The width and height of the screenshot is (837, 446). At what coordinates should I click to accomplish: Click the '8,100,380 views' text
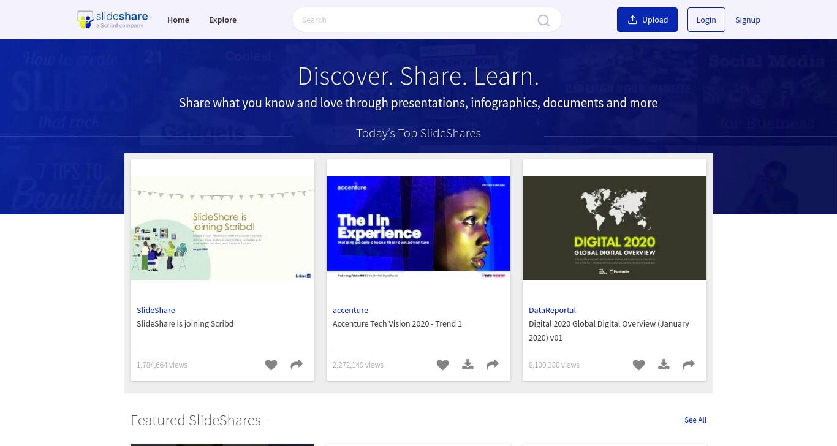click(554, 365)
